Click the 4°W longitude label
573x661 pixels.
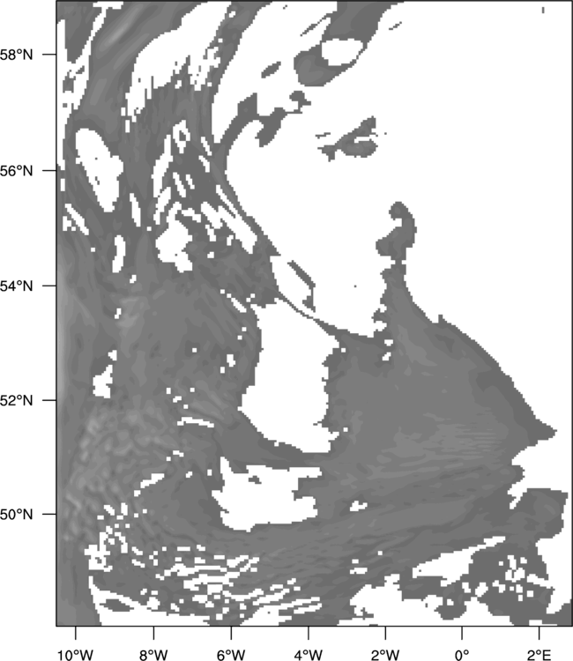tap(309, 655)
